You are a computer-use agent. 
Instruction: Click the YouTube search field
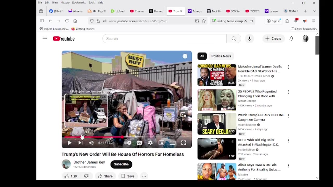pyautogui.click(x=164, y=38)
